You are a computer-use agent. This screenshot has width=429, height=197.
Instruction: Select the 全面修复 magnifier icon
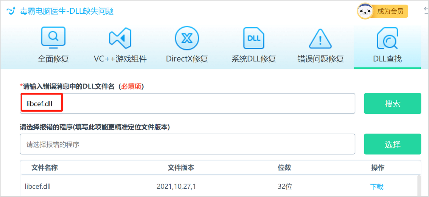click(53, 37)
